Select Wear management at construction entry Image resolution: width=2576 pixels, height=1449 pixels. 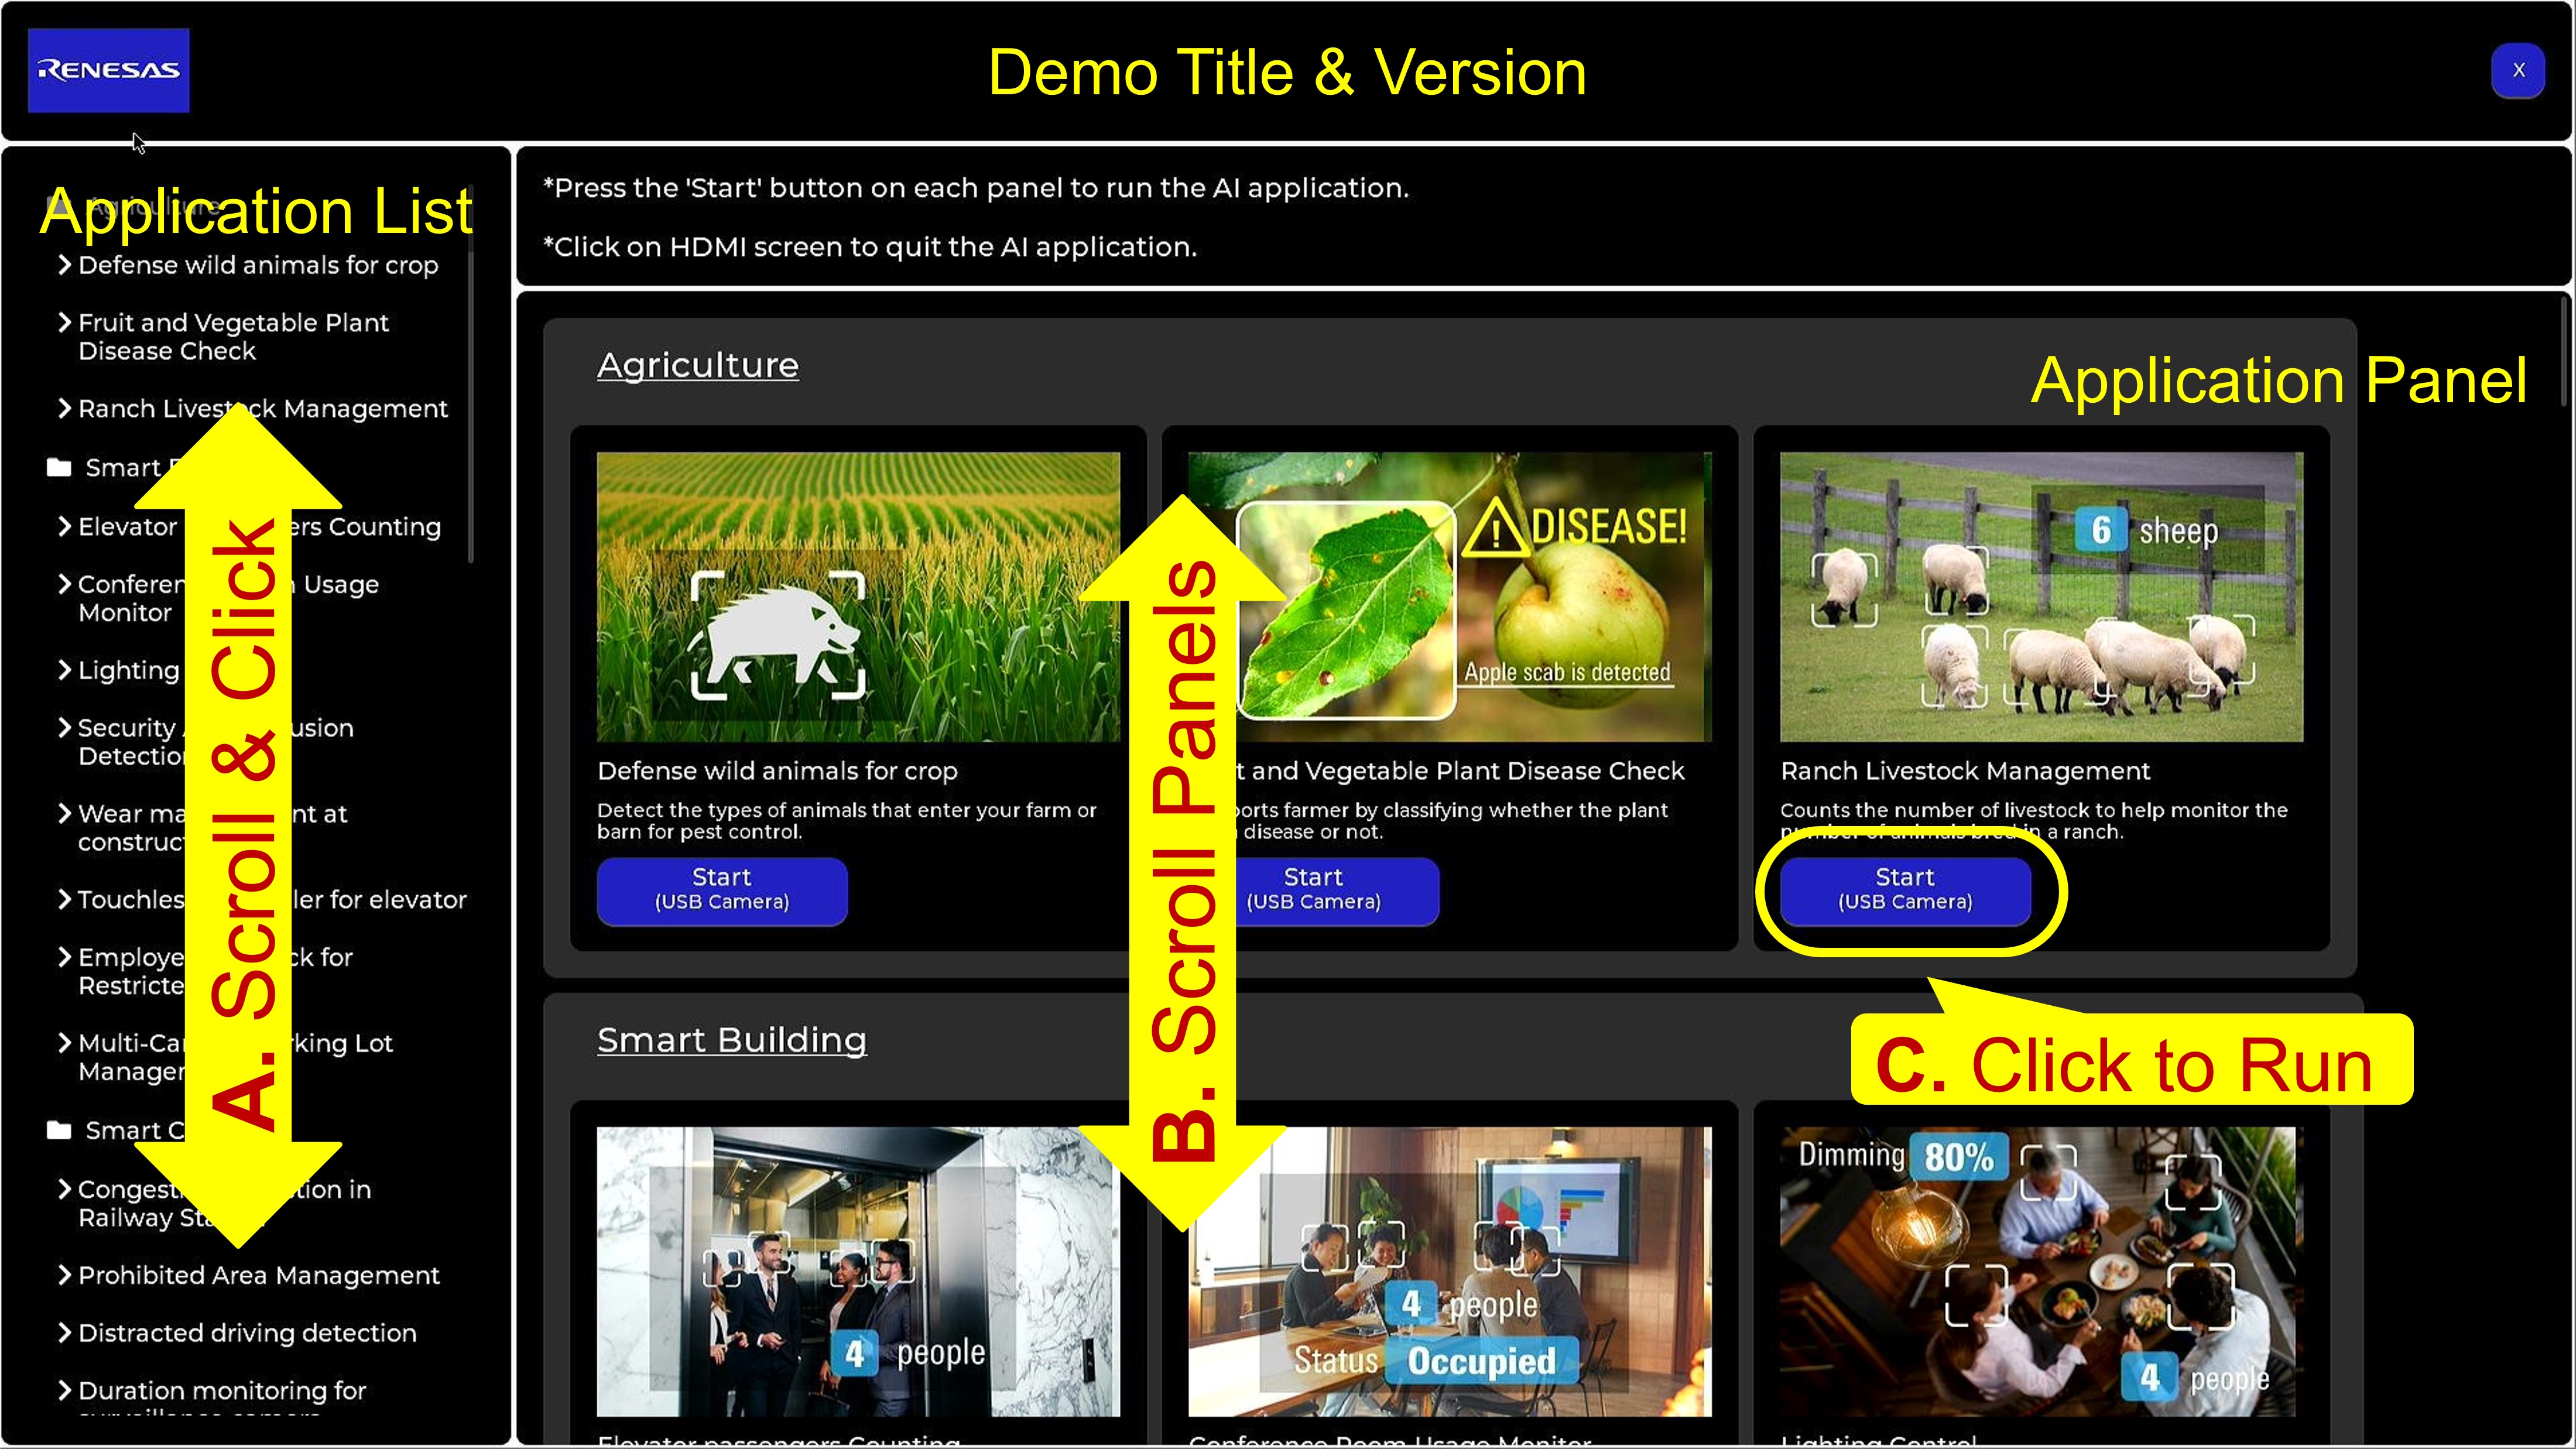coord(212,828)
